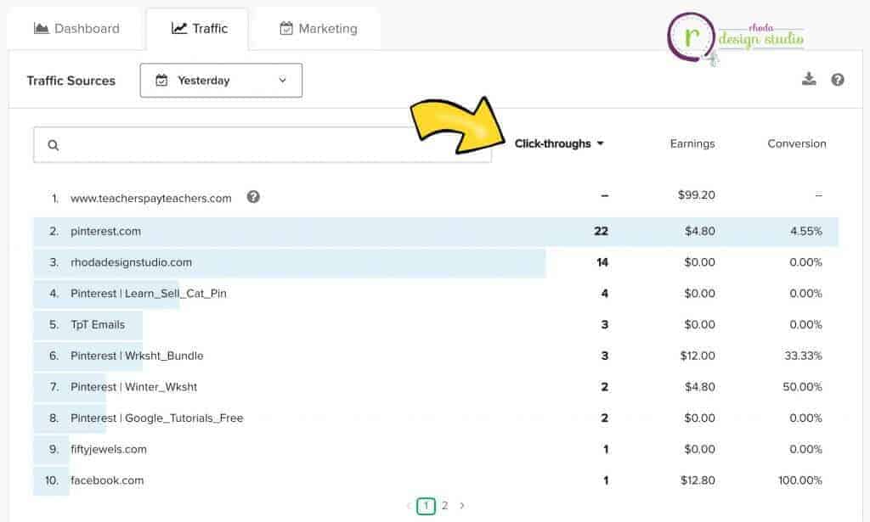This screenshot has height=522, width=870.
Task: Click the $12.80 earnings for facebook.com
Action: tap(698, 480)
